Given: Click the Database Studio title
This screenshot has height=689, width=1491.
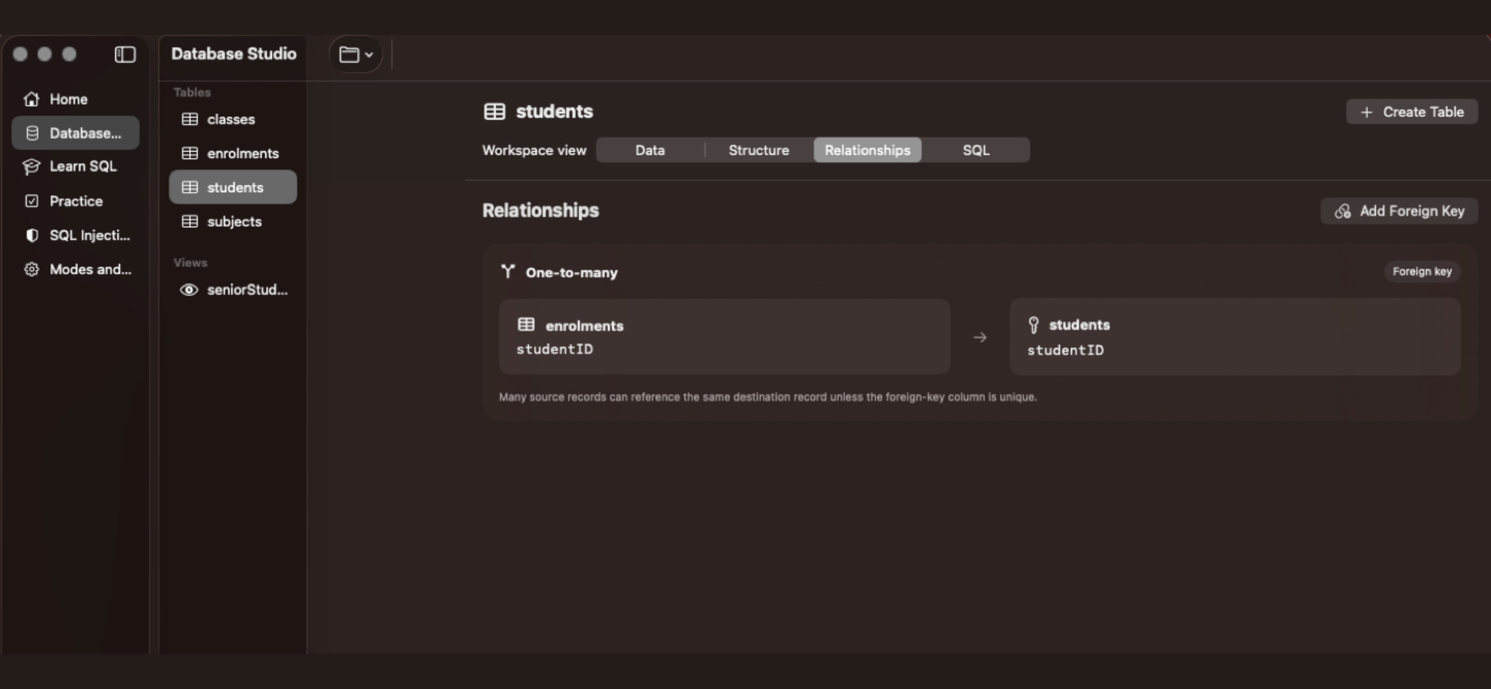Looking at the screenshot, I should (x=234, y=54).
